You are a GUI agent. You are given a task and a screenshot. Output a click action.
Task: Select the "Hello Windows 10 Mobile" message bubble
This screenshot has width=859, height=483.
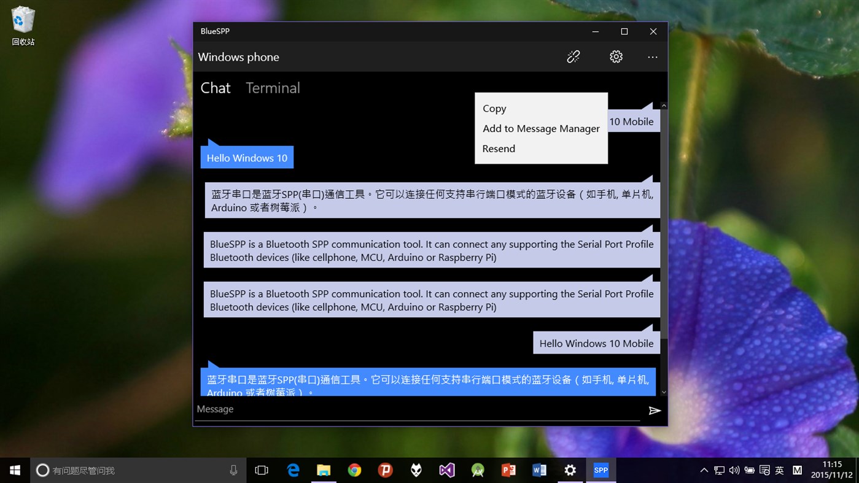596,343
